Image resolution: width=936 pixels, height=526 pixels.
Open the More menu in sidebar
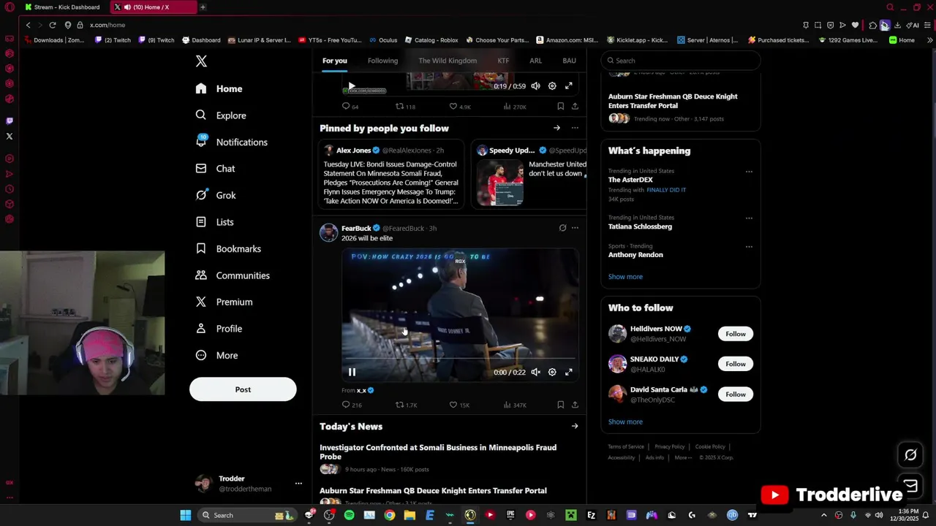217,355
